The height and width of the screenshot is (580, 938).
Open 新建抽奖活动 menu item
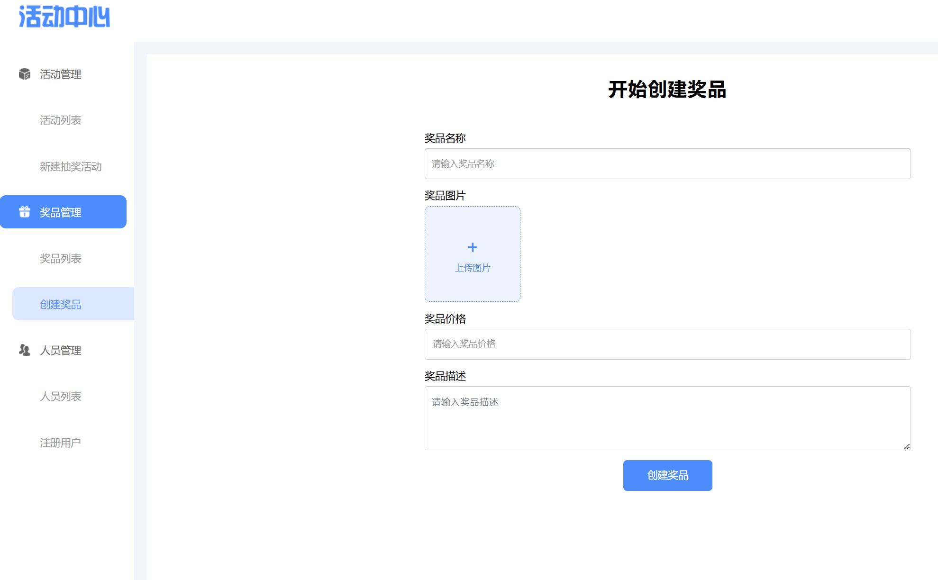click(71, 167)
